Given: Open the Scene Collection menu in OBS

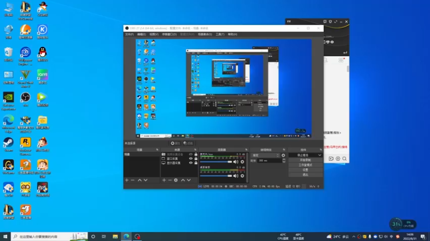Looking at the screenshot, I should (205, 34).
